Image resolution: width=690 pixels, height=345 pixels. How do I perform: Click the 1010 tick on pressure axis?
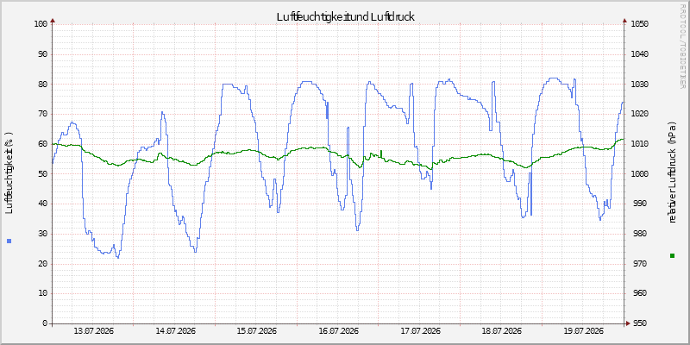point(638,144)
